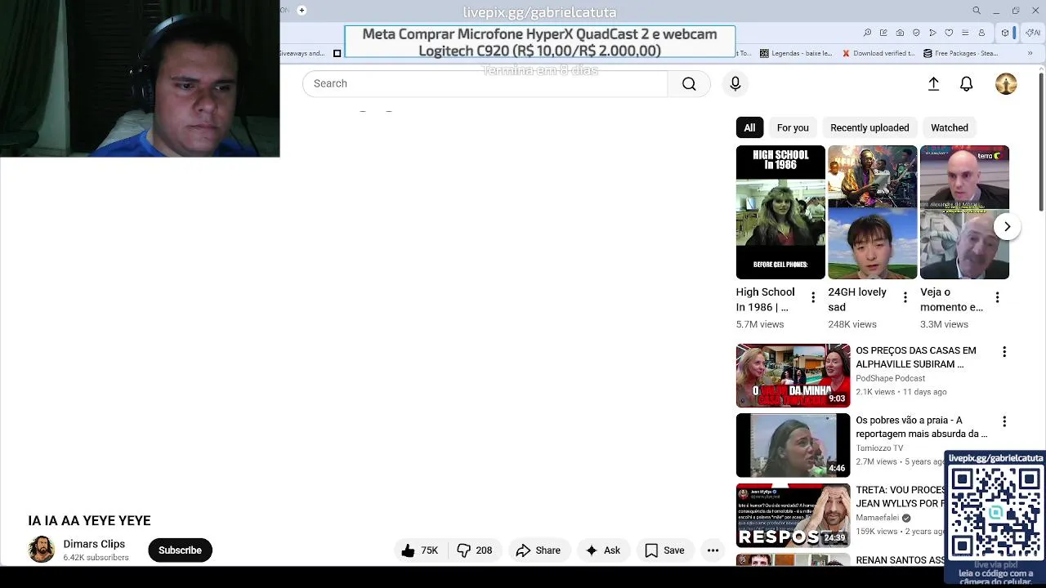Image resolution: width=1046 pixels, height=588 pixels.
Task: Click the '6.42K subscribers' text
Action: coord(96,558)
